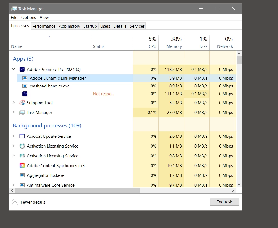278x228 pixels.
Task: Switch to the Startup tab
Action: (x=90, y=26)
